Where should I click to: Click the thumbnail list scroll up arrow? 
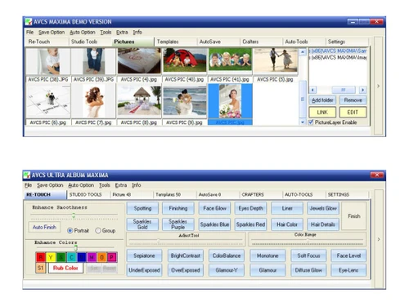click(303, 51)
